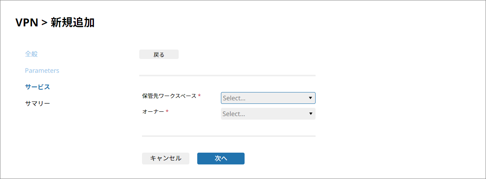Click the オーナー dropdown arrow
Viewport: 486px width, 179px height.
click(x=310, y=114)
